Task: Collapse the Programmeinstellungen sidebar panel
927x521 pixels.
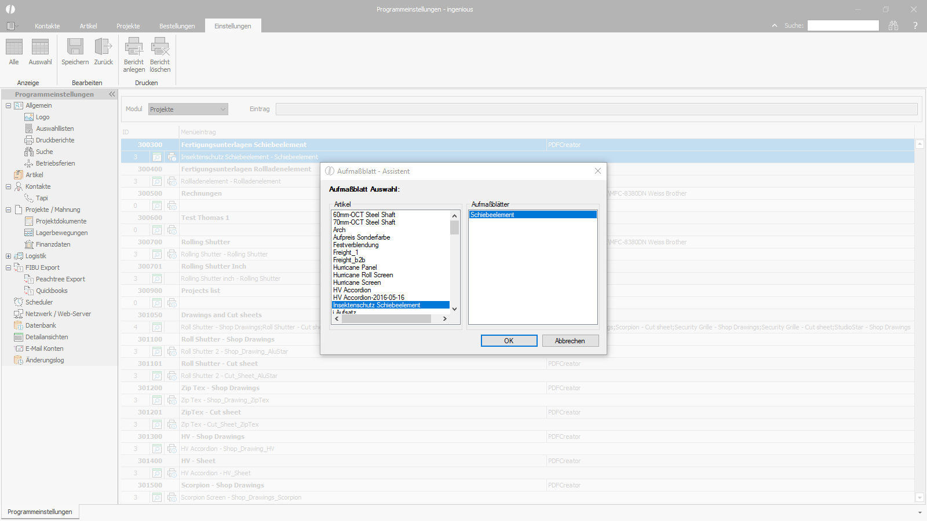Action: pyautogui.click(x=112, y=94)
